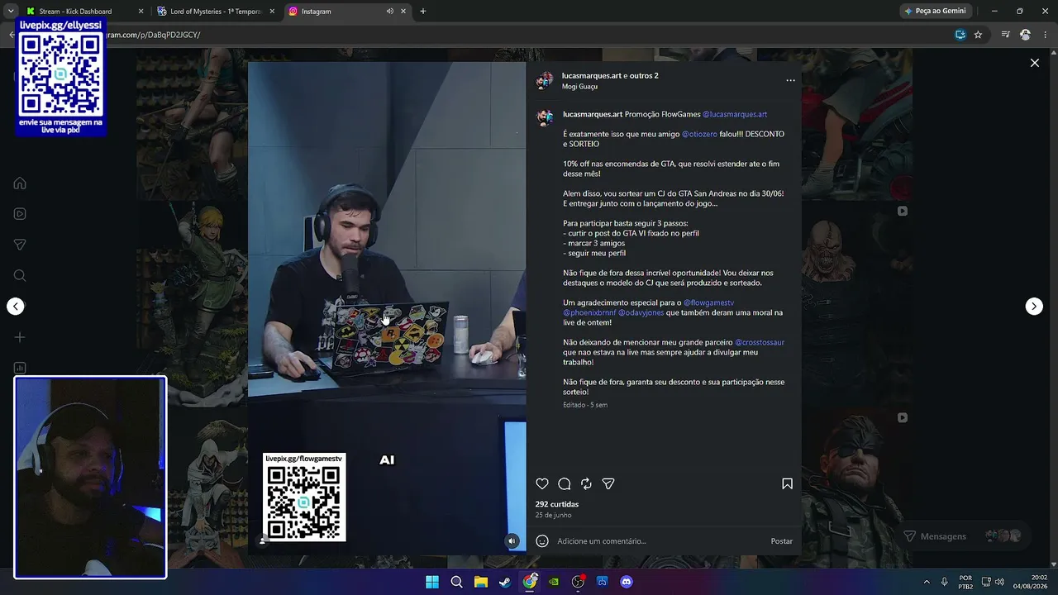
Task: Repost the post with the repost icon
Action: point(586,484)
